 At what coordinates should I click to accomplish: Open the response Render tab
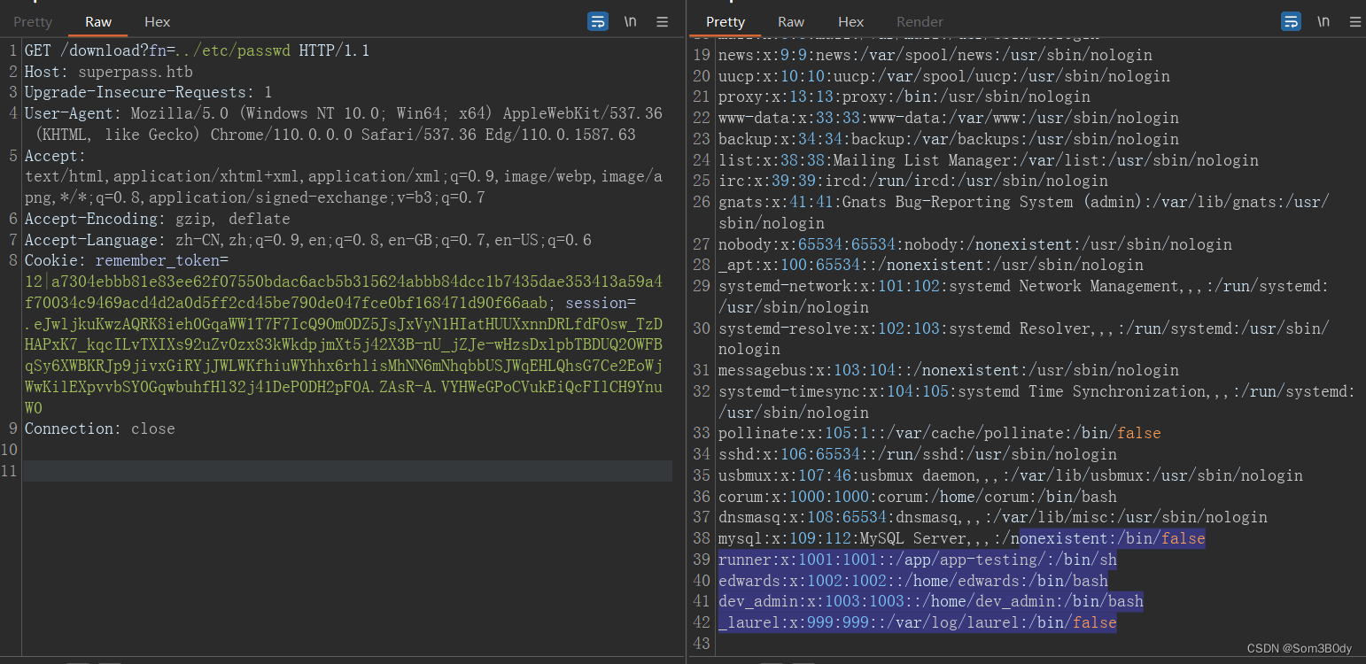coord(920,21)
